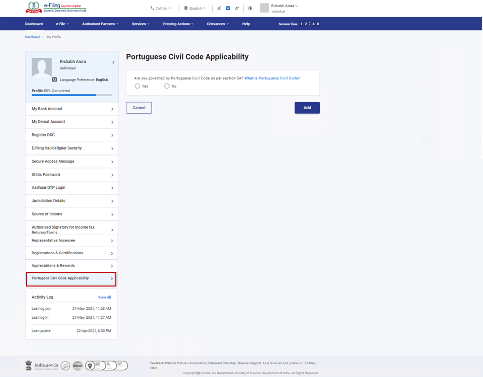
Task: Open the English language dropdown
Action: click(195, 8)
